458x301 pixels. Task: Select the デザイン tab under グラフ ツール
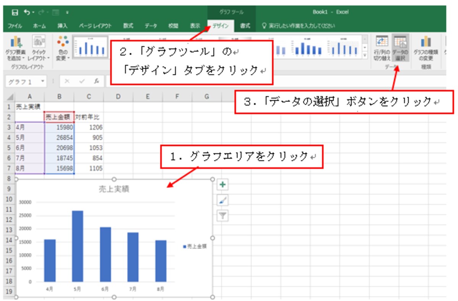(x=221, y=26)
